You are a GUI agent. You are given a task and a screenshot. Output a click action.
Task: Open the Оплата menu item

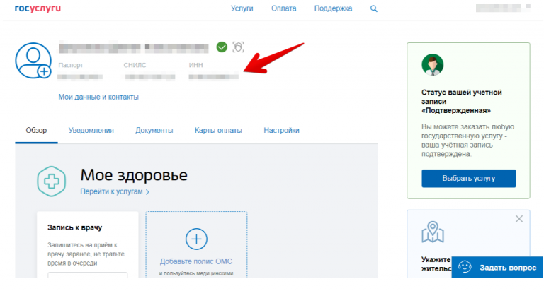point(283,8)
